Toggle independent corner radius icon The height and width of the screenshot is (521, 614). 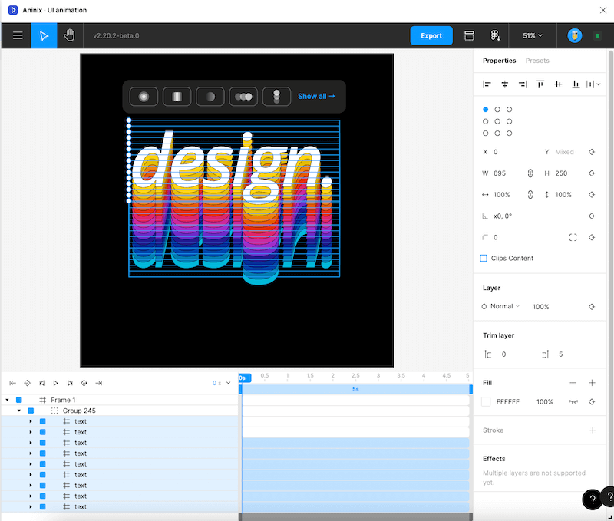573,237
